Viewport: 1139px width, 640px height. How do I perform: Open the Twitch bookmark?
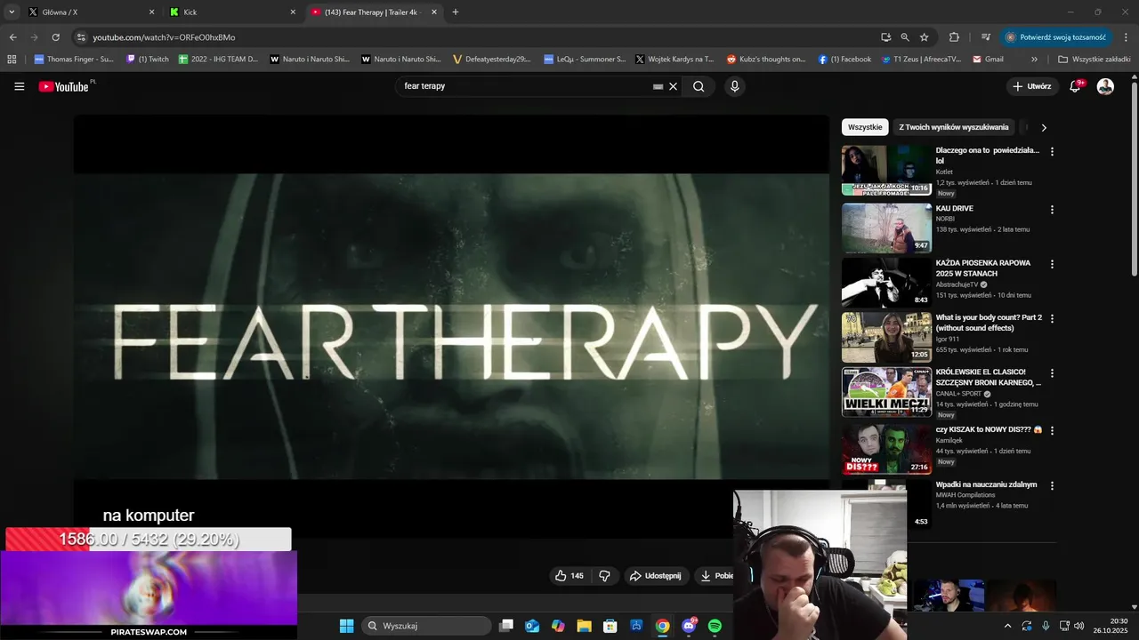pos(147,60)
